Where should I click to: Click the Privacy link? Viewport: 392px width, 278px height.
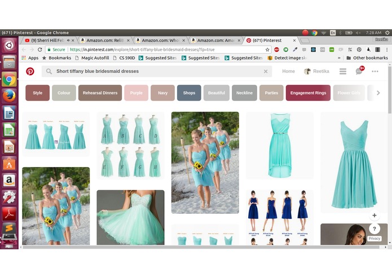pyautogui.click(x=375, y=239)
